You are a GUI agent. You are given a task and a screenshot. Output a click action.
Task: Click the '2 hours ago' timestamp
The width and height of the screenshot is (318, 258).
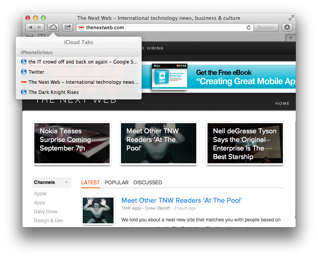pyautogui.click(x=185, y=208)
